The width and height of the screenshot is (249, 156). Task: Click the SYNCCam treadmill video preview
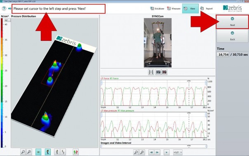157,43
